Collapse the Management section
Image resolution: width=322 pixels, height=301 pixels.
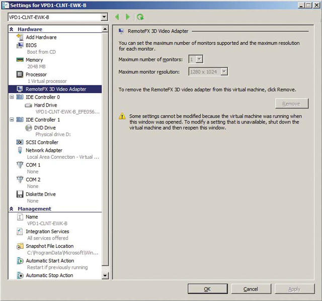click(x=12, y=209)
